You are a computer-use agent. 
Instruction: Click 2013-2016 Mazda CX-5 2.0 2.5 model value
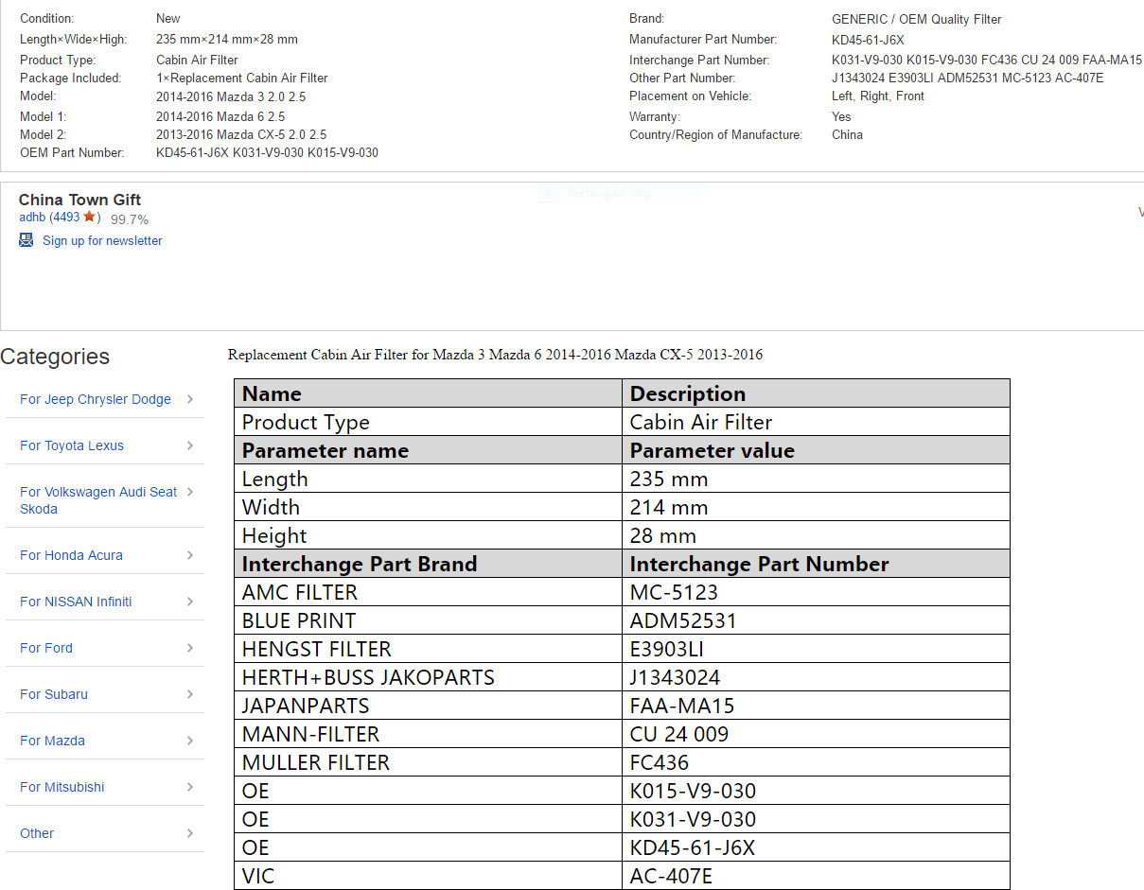tap(241, 134)
